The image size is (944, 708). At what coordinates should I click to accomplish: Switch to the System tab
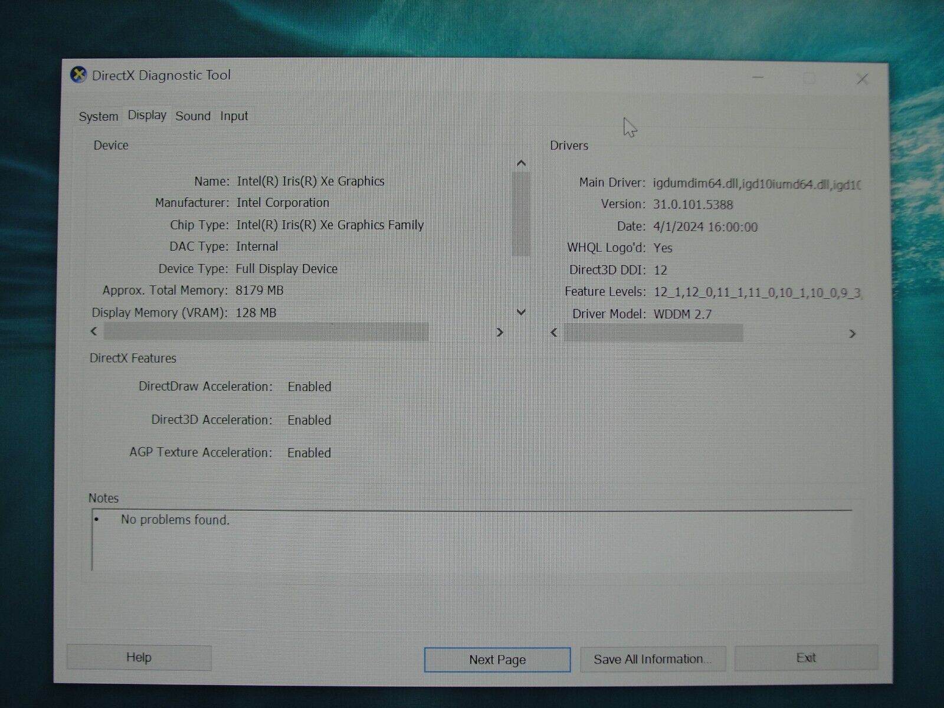click(99, 116)
